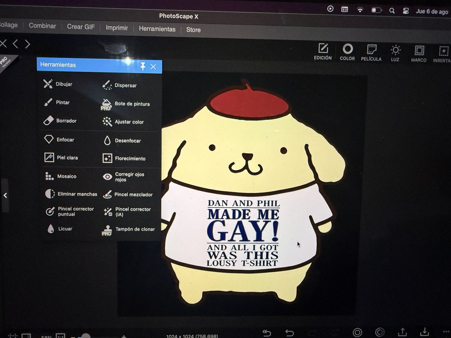Choose the Piel clara tool
451x338 pixels.
[61, 157]
